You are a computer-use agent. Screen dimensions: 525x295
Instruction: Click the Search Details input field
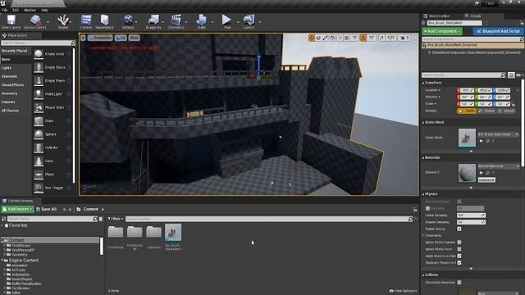pos(463,75)
